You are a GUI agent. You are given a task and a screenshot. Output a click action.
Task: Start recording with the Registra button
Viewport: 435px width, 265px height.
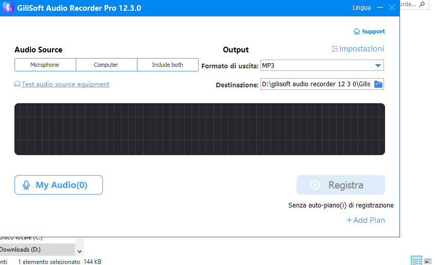click(341, 185)
